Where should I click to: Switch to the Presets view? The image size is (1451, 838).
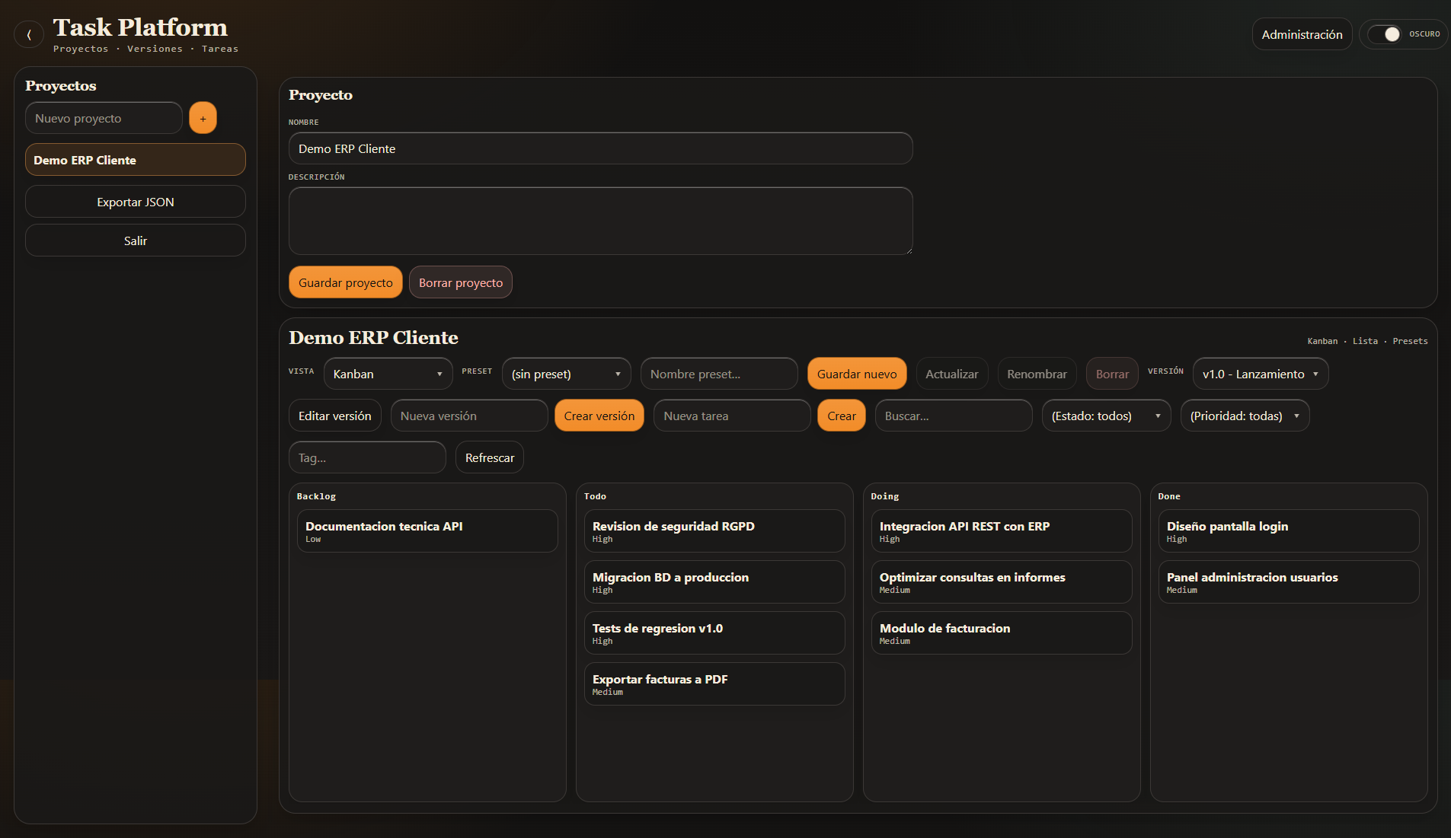[1411, 341]
